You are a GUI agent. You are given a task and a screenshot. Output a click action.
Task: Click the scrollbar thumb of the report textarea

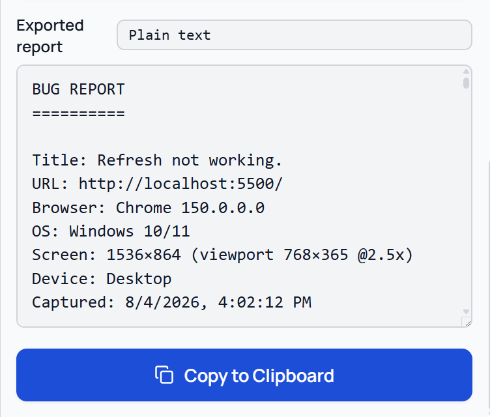coord(466,83)
